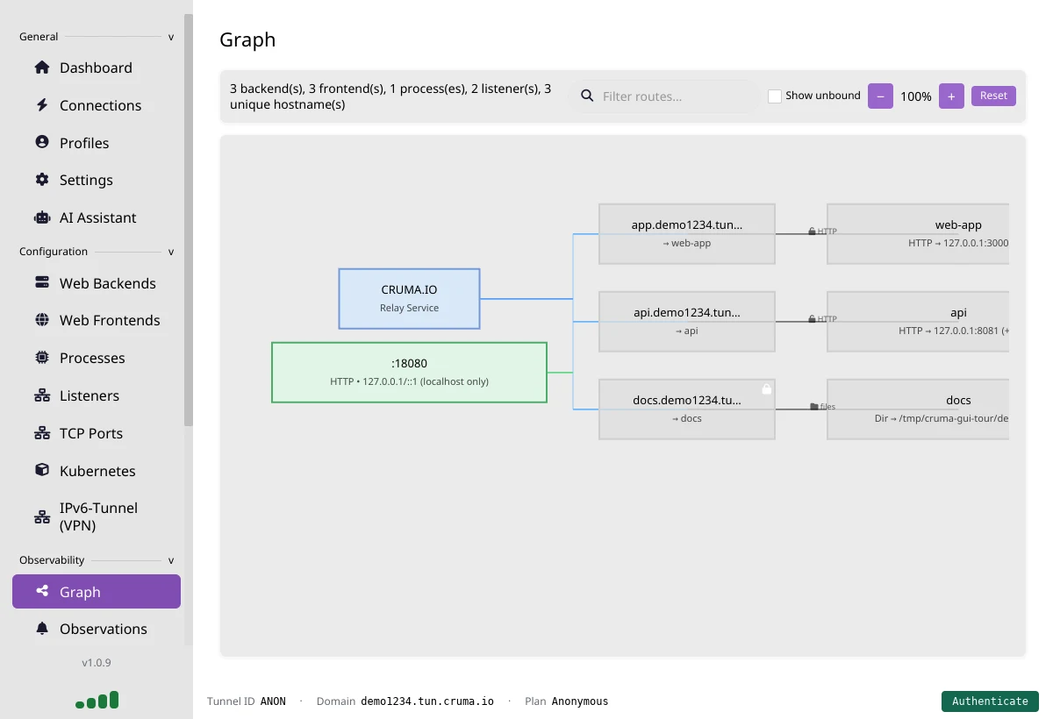Click the search magnifier icon
Viewport: 1053px width, 719px height.
click(x=587, y=96)
